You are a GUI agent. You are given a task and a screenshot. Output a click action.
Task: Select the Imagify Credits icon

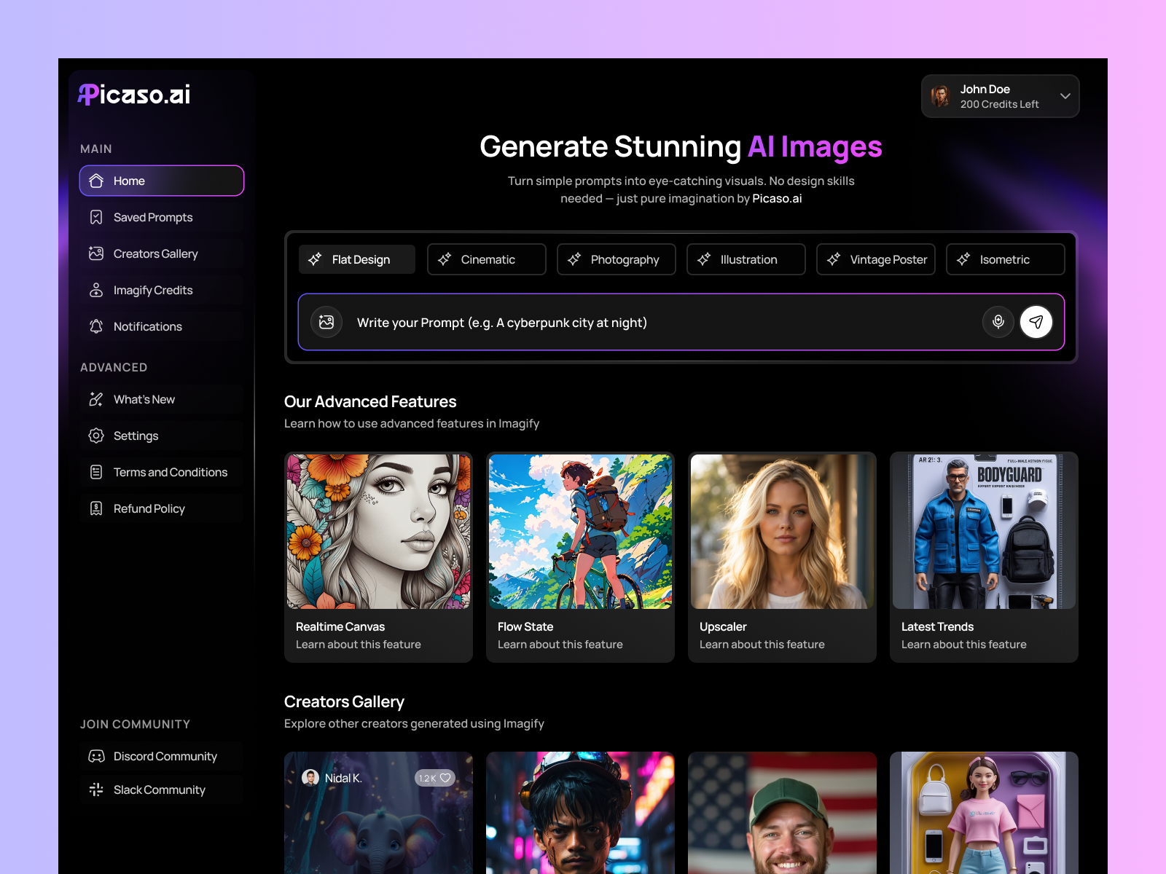[x=96, y=290]
